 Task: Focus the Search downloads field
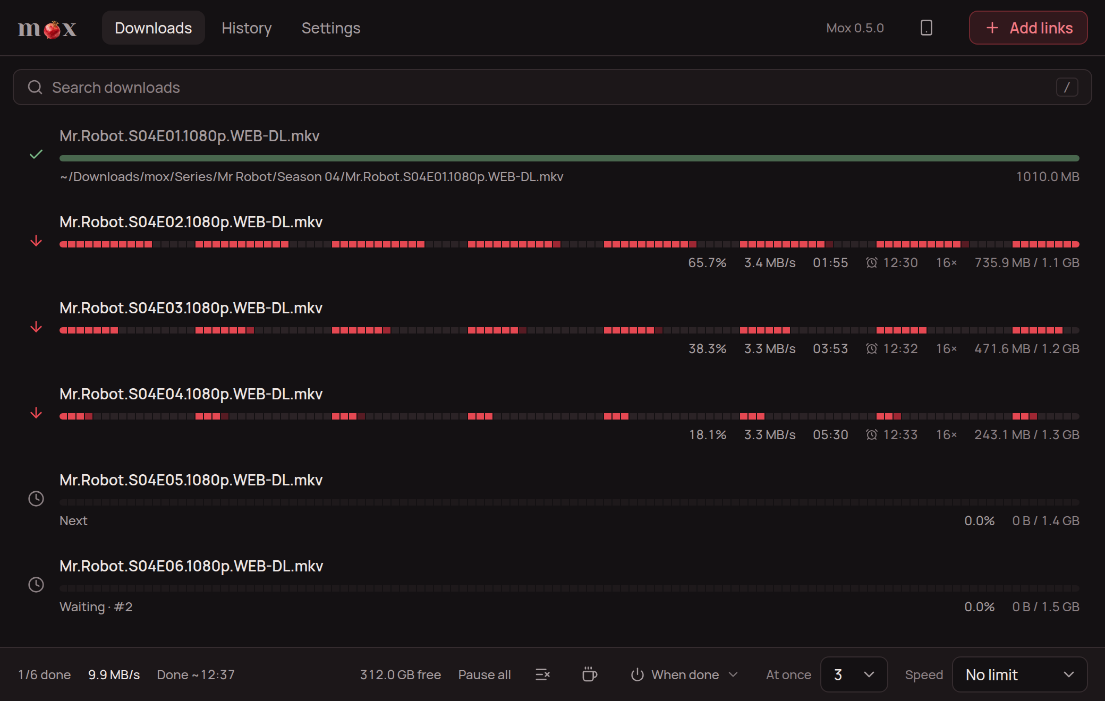coord(552,87)
